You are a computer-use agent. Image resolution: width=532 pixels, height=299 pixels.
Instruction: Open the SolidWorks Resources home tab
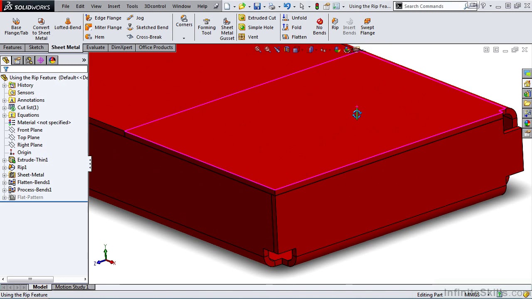[527, 83]
